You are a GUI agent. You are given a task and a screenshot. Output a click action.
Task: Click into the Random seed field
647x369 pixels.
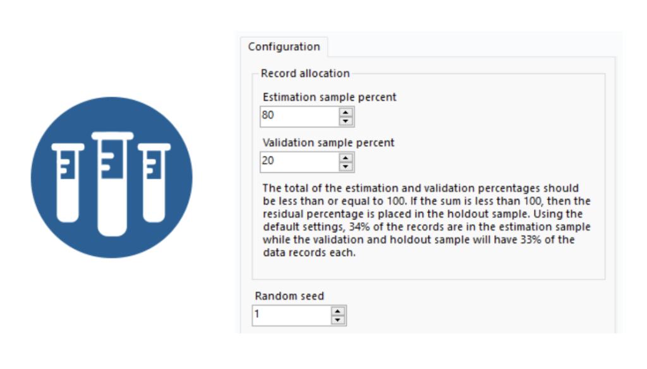tap(291, 315)
